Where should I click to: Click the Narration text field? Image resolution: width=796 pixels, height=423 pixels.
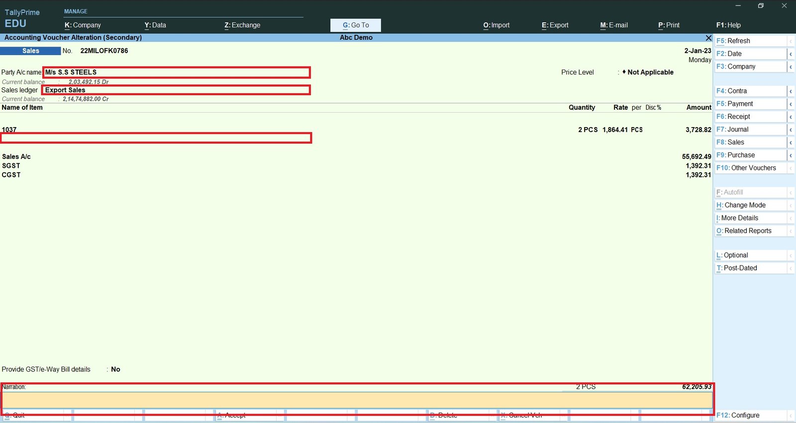tap(357, 400)
